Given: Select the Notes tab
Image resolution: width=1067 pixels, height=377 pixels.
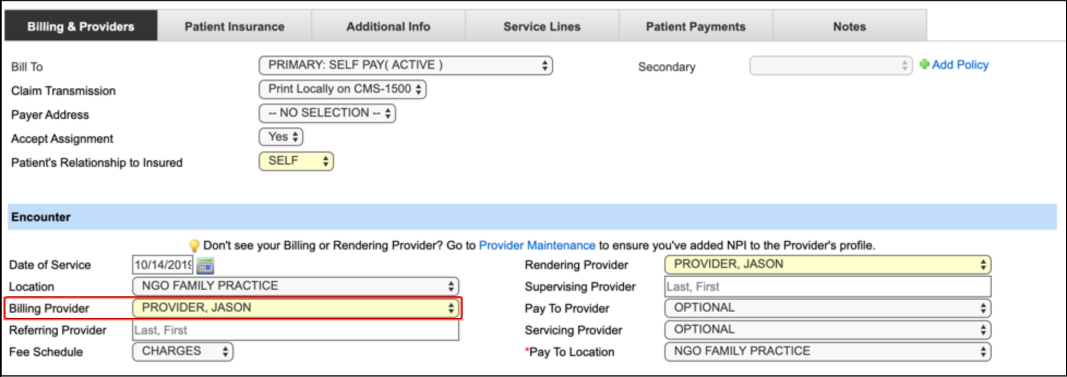Looking at the screenshot, I should [848, 25].
